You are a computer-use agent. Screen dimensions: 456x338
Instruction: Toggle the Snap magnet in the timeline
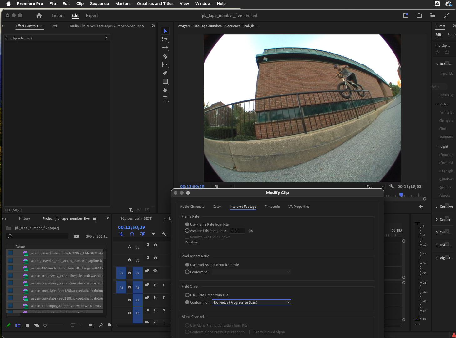coord(132,234)
